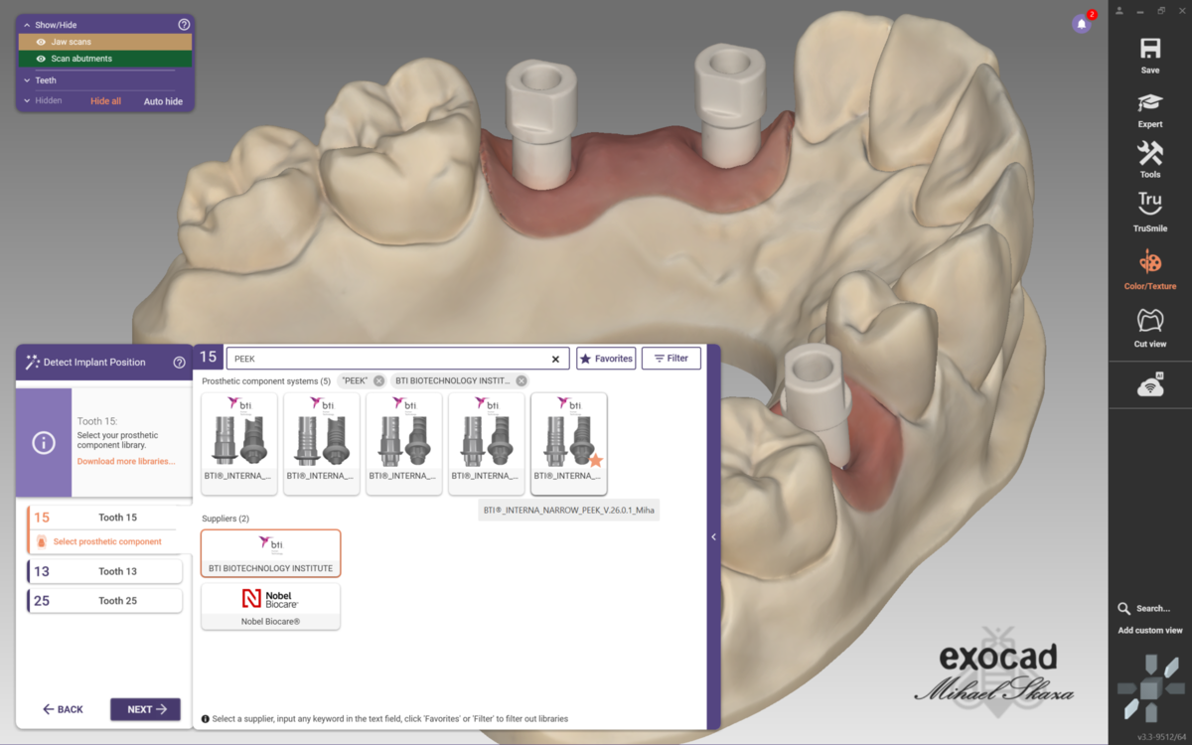This screenshot has height=745, width=1192.
Task: Expand the Hidden group
Action: pos(27,101)
